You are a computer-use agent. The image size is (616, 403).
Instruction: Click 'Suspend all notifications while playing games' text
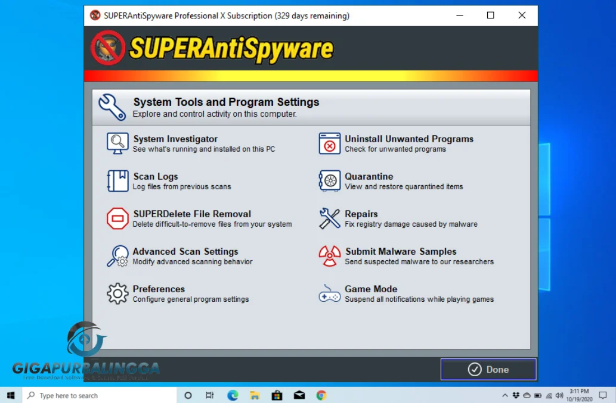[419, 299]
